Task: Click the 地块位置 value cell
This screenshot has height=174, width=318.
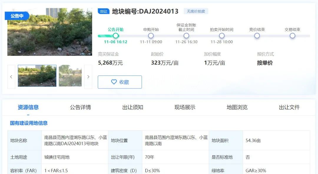Action: pyautogui.click(x=176, y=140)
